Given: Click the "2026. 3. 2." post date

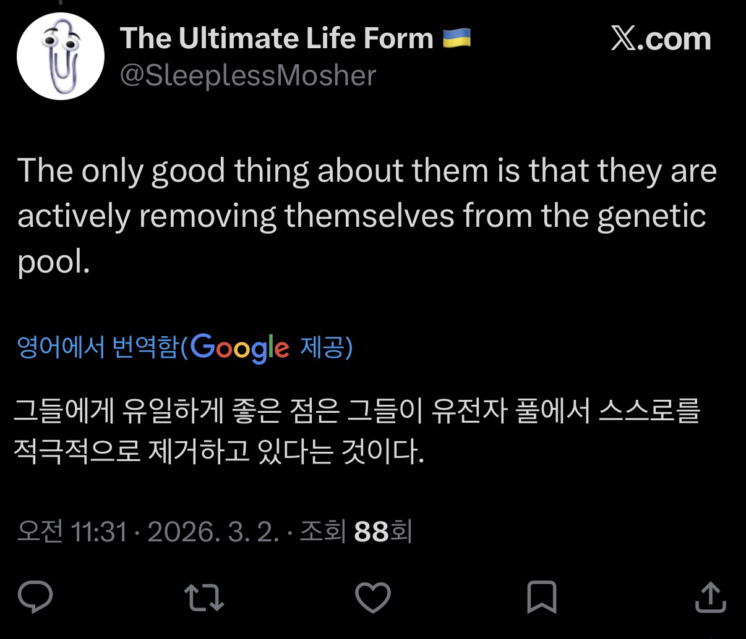Looking at the screenshot, I should (x=213, y=531).
